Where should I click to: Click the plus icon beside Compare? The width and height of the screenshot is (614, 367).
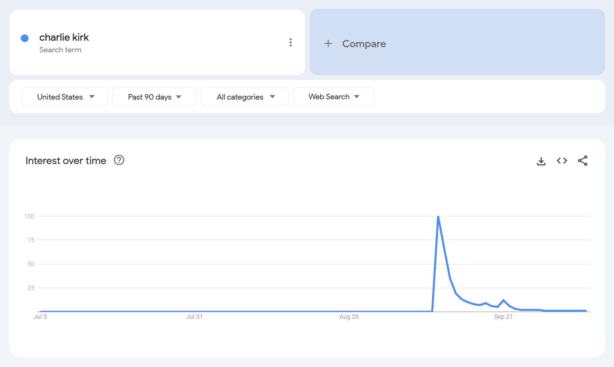328,43
